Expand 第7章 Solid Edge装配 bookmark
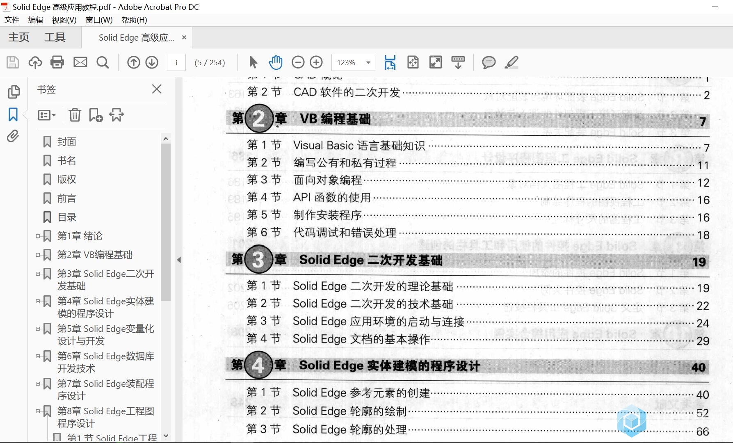The image size is (733, 443). (38, 384)
